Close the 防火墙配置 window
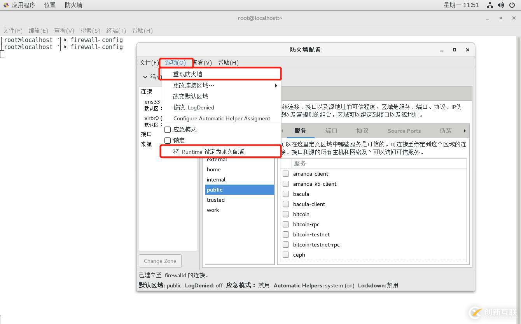The image size is (521, 324). pyautogui.click(x=468, y=50)
